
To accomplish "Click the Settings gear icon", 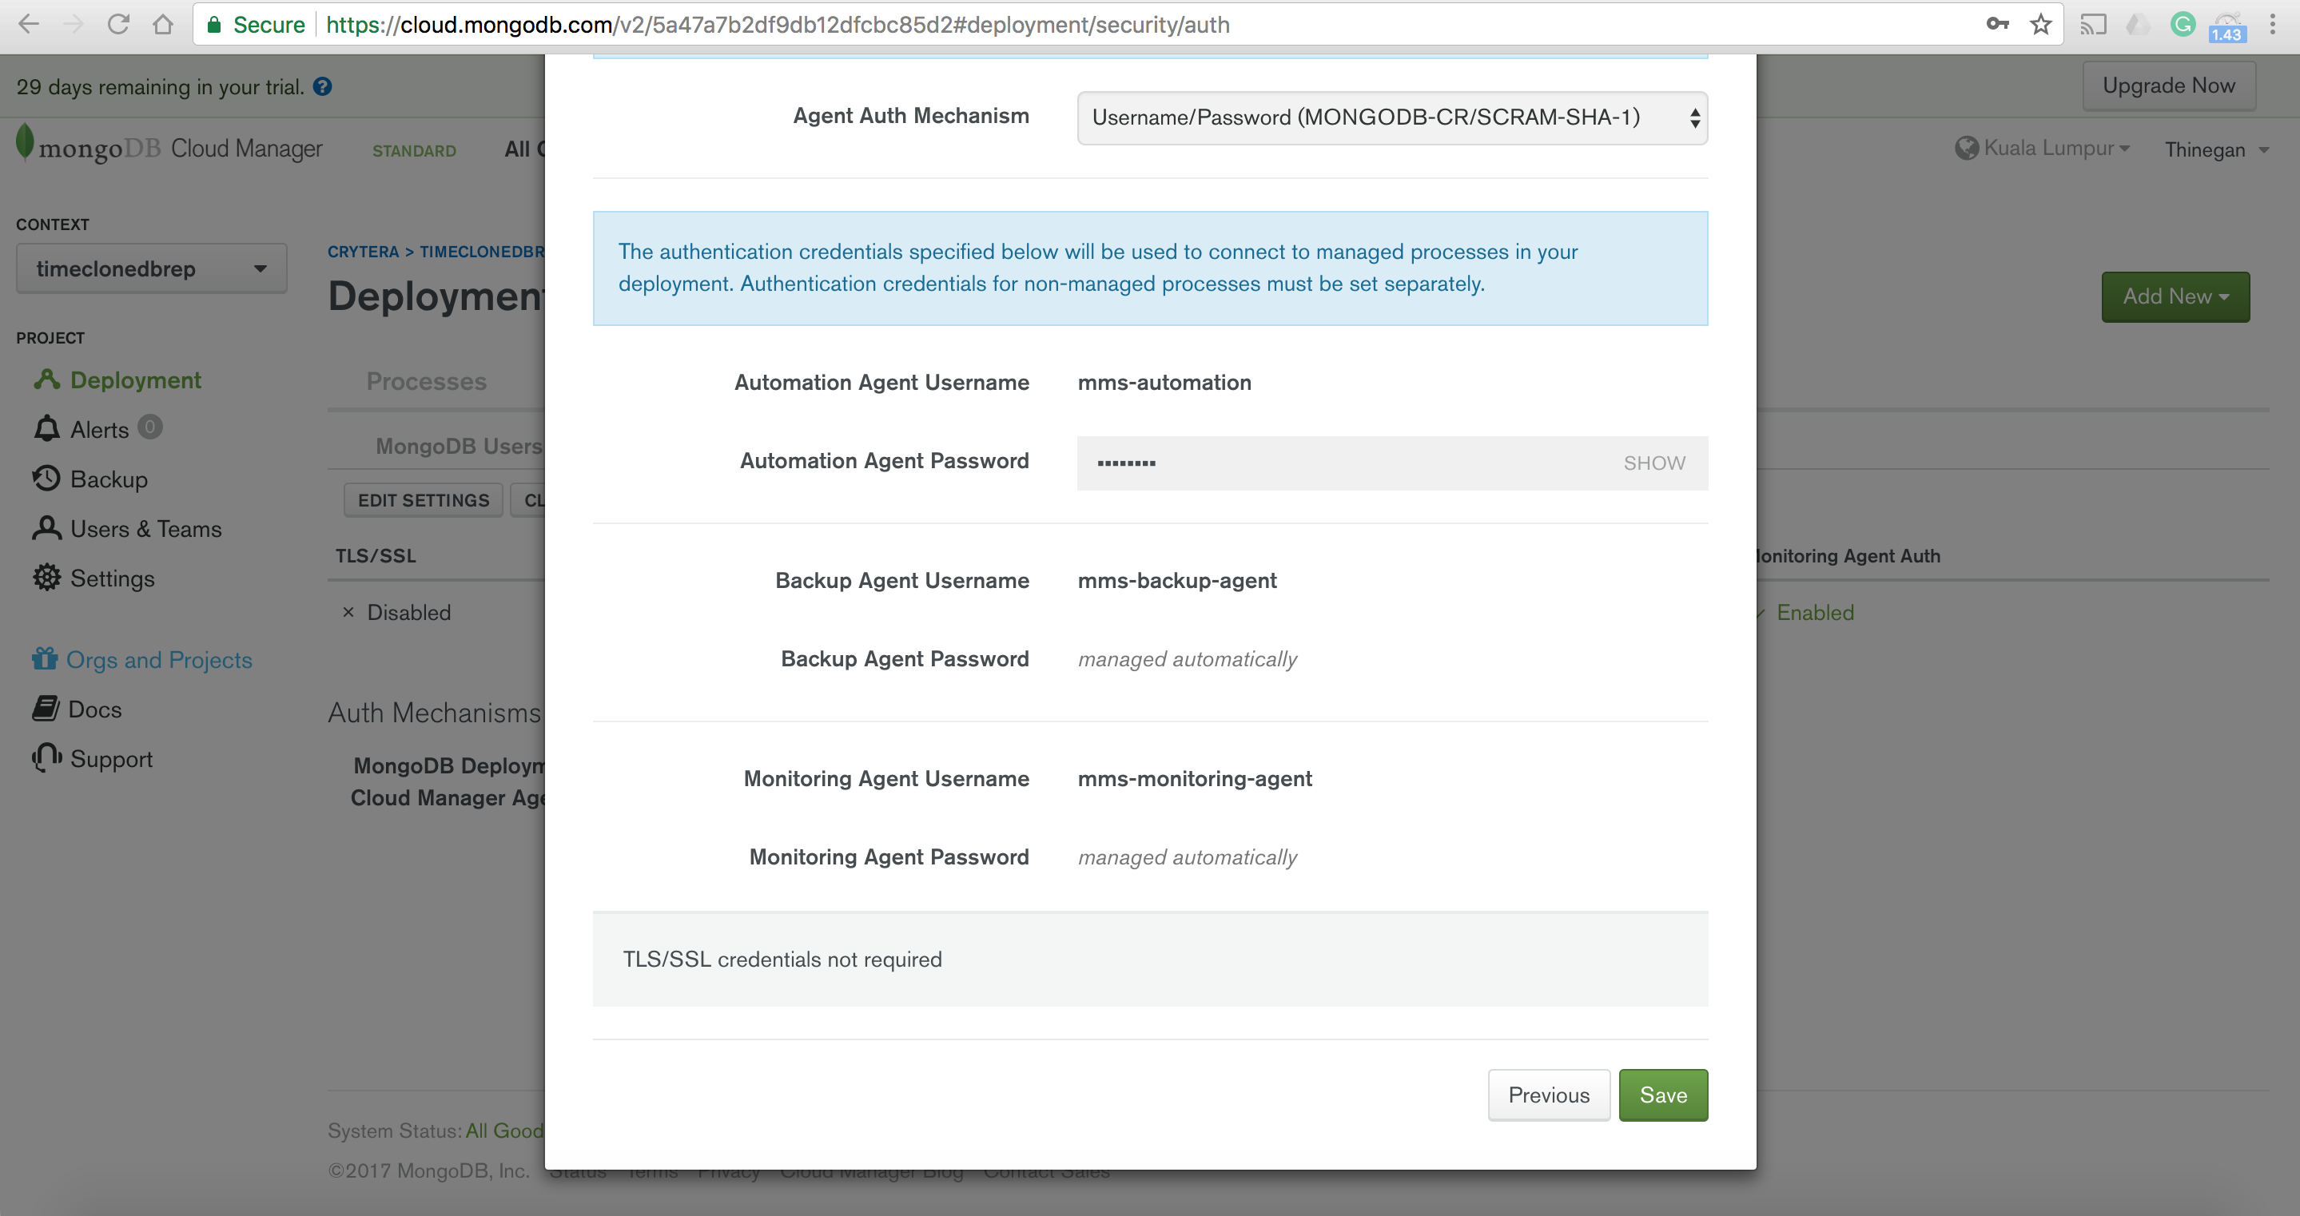I will pyautogui.click(x=46, y=578).
